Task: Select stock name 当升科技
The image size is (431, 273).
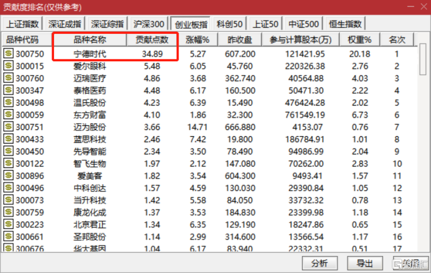Action: click(90, 200)
